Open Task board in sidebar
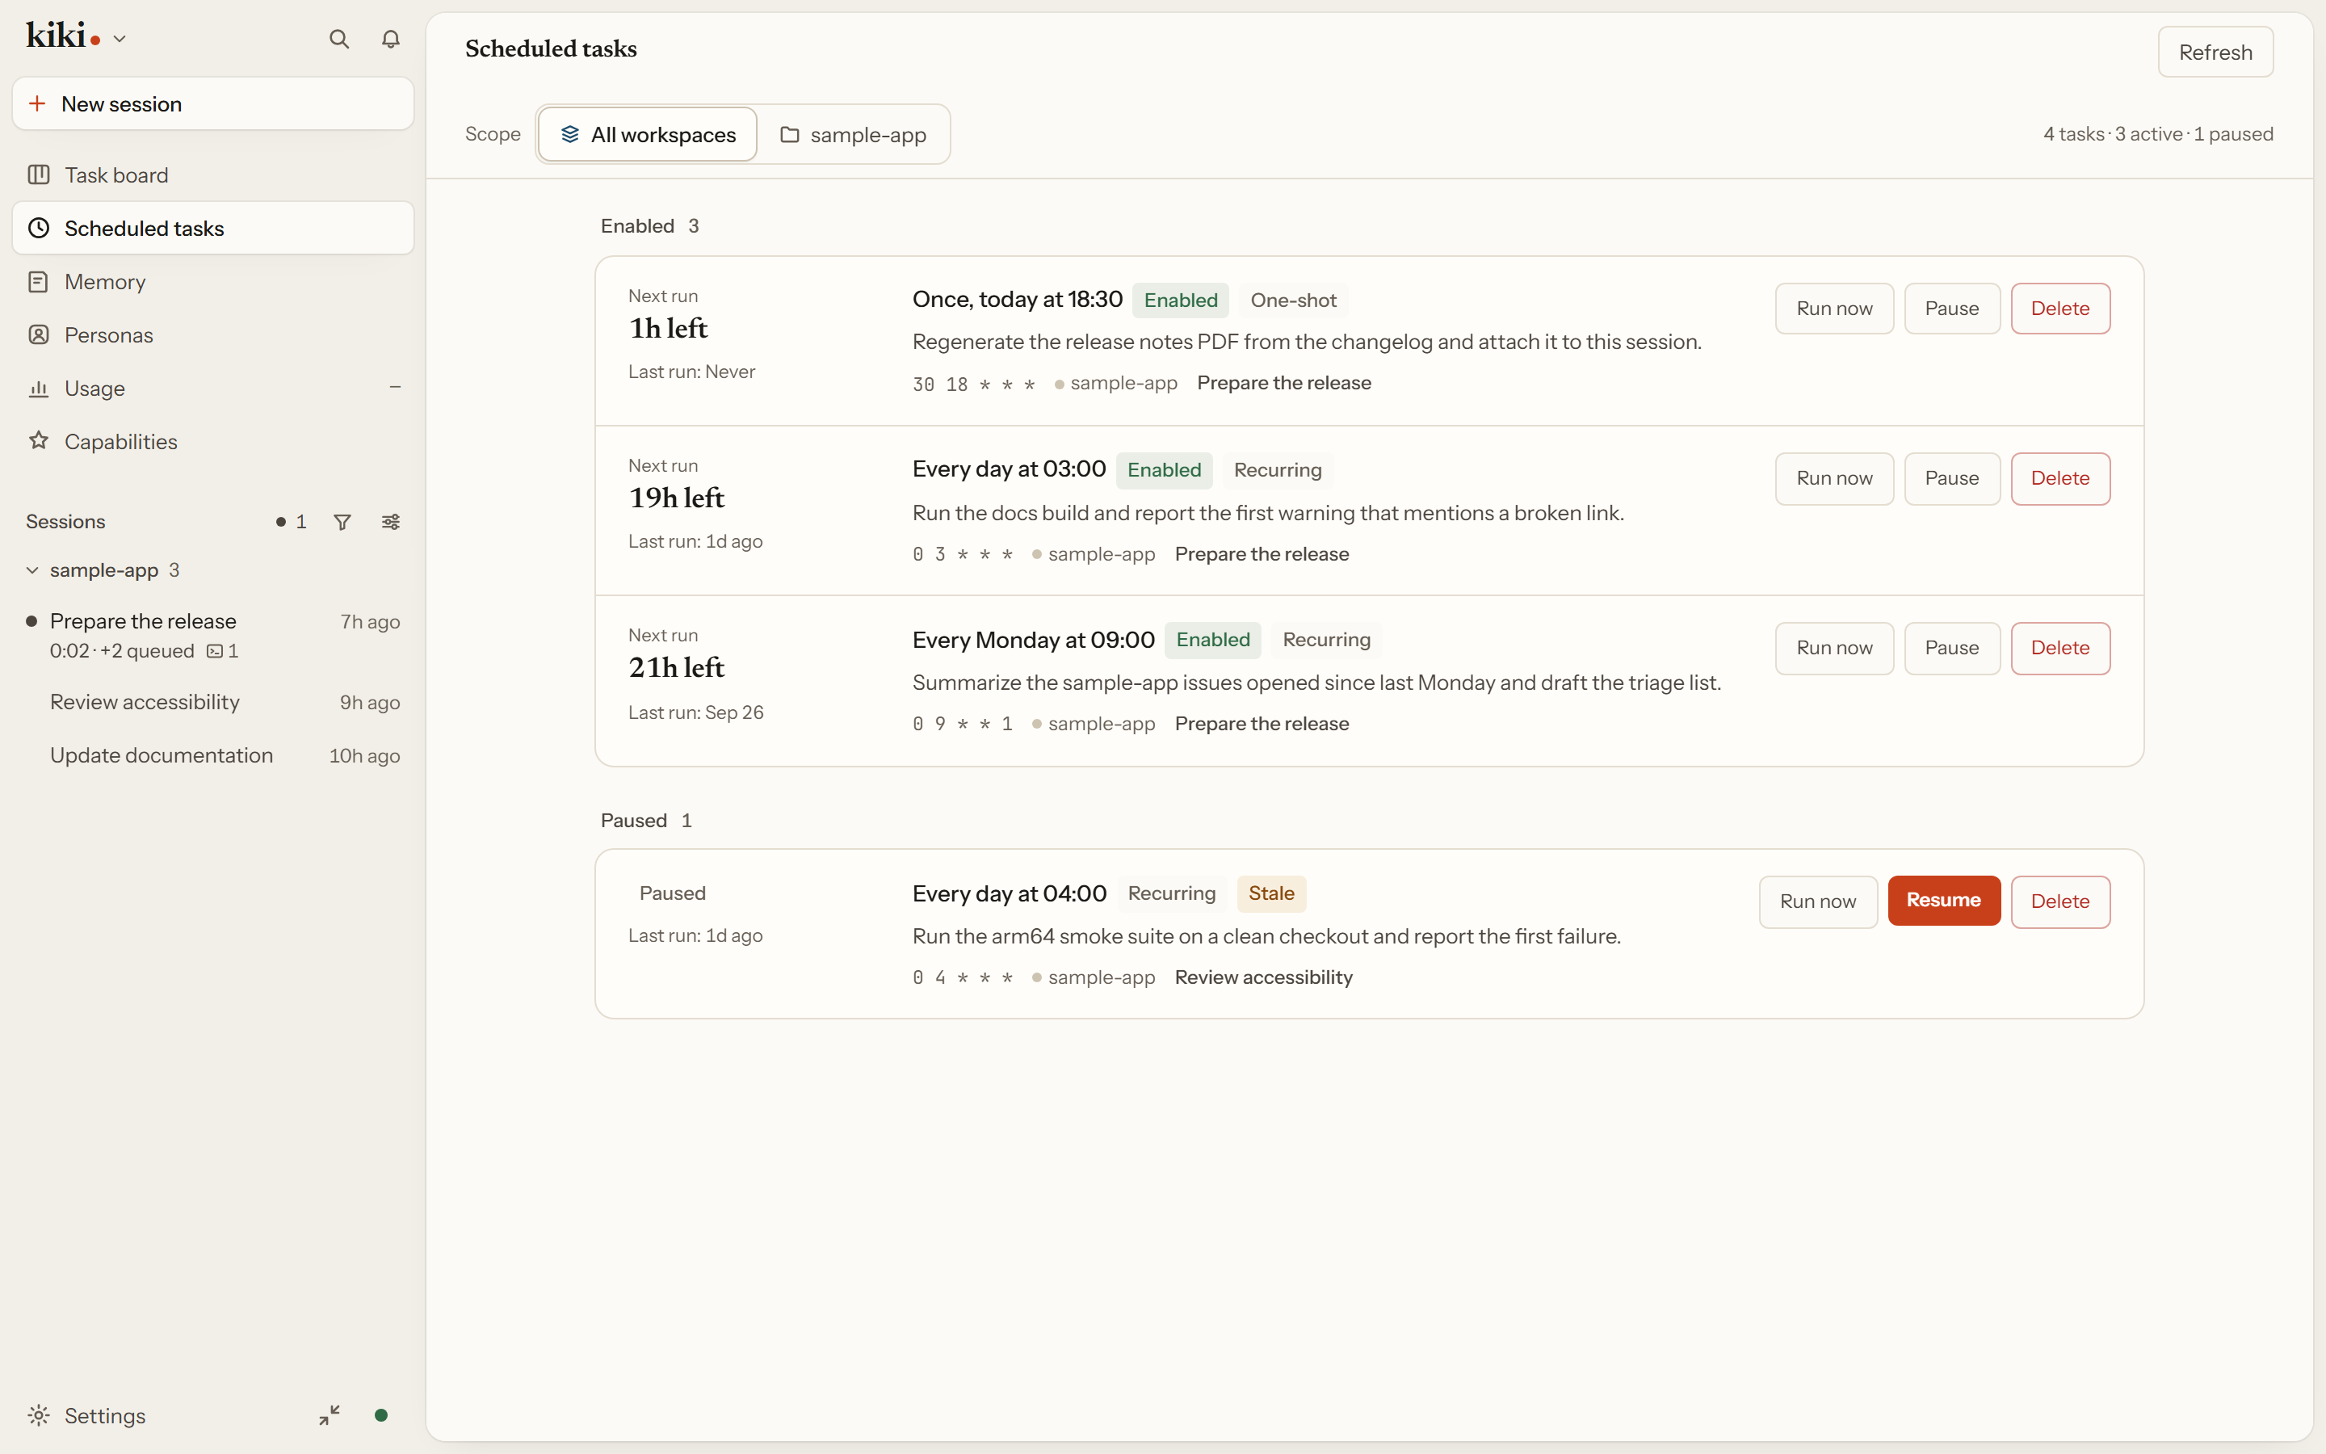 (212, 175)
